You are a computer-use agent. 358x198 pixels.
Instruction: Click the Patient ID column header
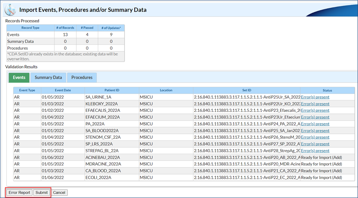point(112,90)
